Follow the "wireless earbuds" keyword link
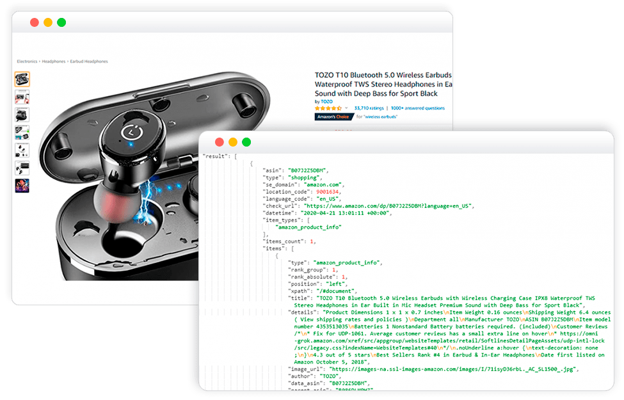This screenshot has height=400, width=624. pyautogui.click(x=381, y=116)
